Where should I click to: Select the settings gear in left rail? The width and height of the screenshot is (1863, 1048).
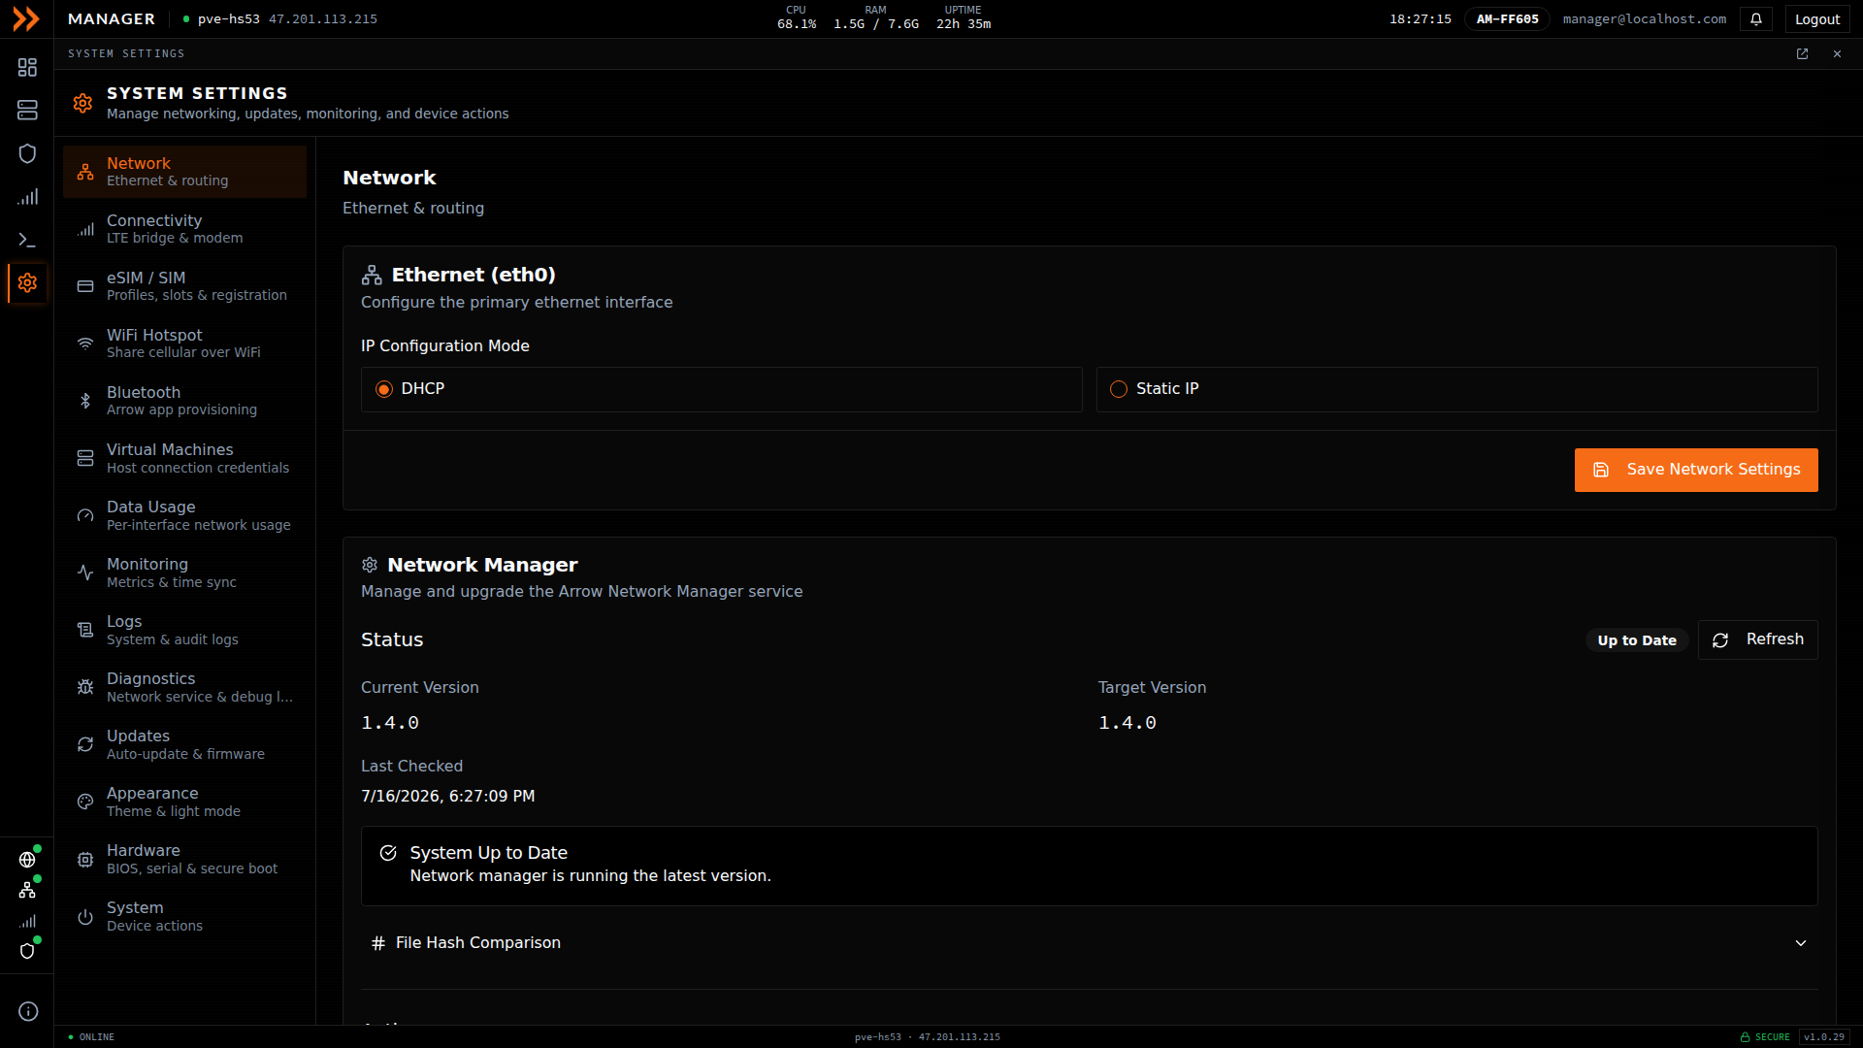click(x=27, y=282)
